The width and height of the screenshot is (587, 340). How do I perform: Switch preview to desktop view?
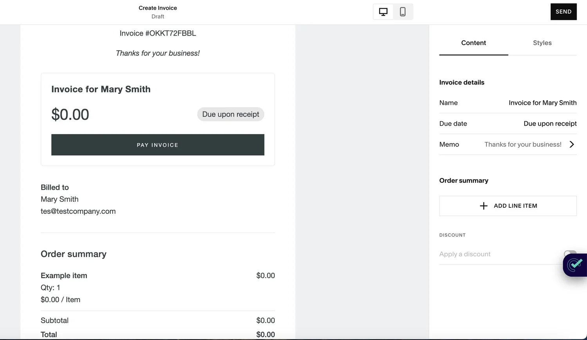tap(383, 12)
